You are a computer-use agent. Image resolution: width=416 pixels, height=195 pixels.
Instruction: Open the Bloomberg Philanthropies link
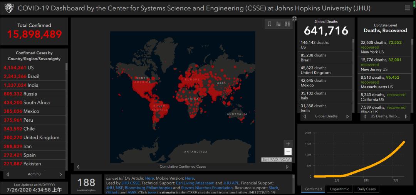point(148,188)
